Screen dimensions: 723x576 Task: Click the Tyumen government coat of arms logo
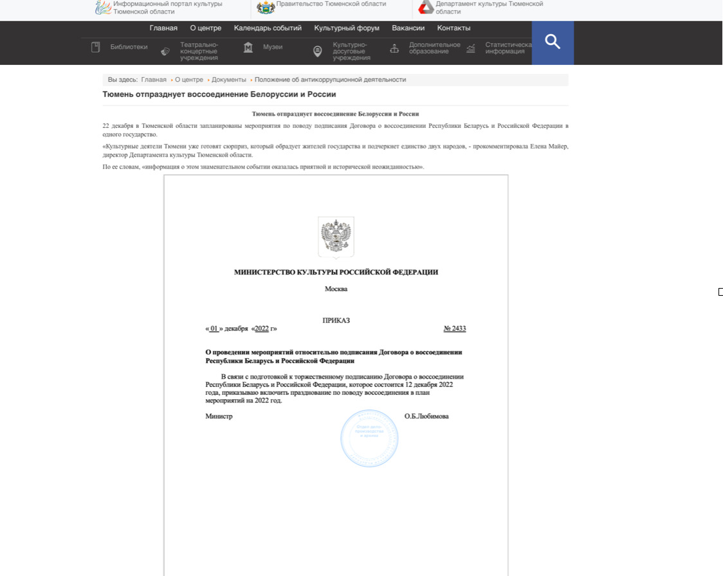pos(266,7)
